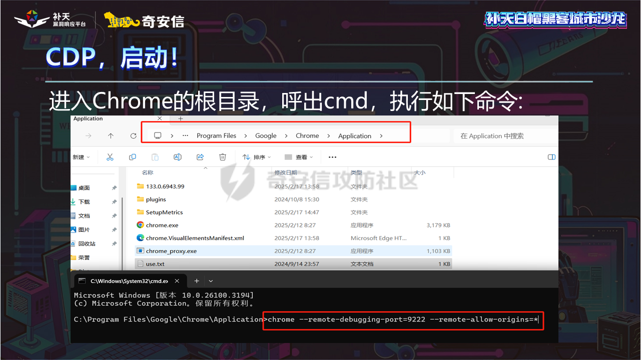The height and width of the screenshot is (360, 641).
Task: Open 回收站 in the sidebar
Action: (87, 244)
